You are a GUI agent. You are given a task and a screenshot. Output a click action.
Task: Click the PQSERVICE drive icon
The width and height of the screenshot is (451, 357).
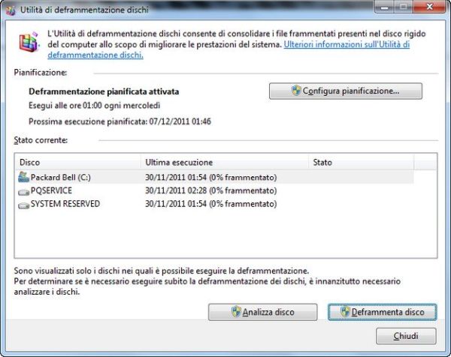click(23, 190)
